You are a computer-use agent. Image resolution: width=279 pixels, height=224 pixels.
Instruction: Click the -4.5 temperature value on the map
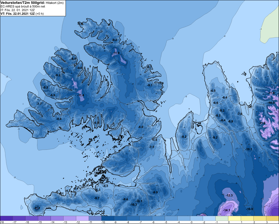pos(105,186)
